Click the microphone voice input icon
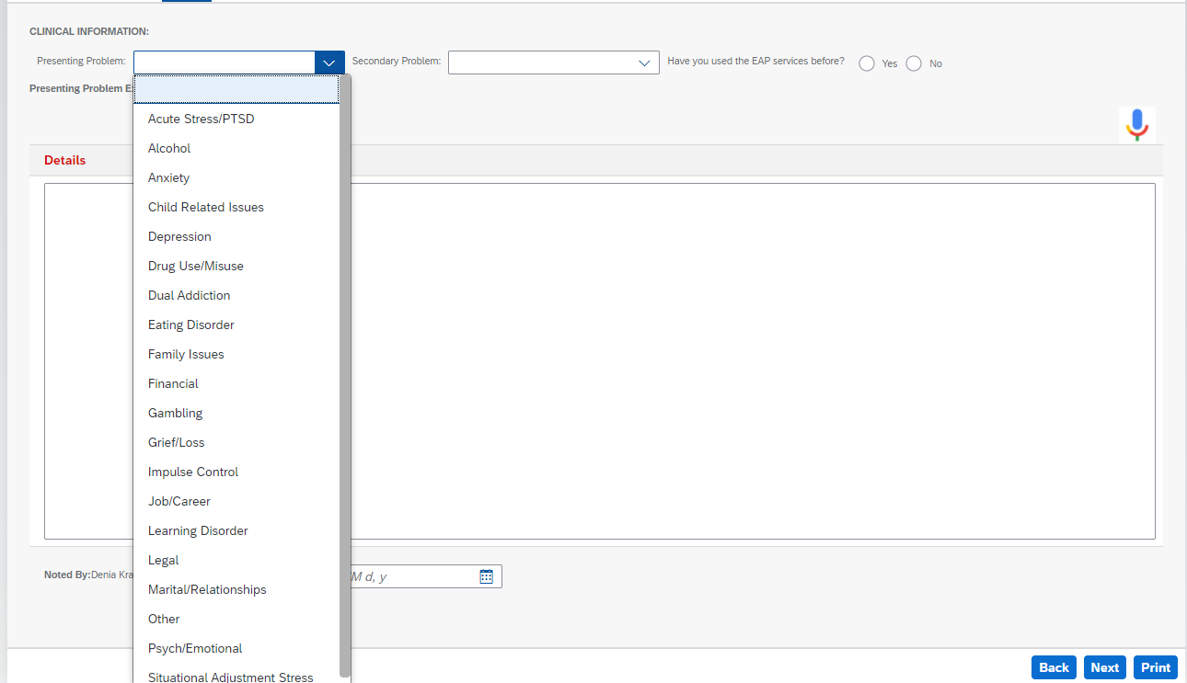 point(1137,124)
